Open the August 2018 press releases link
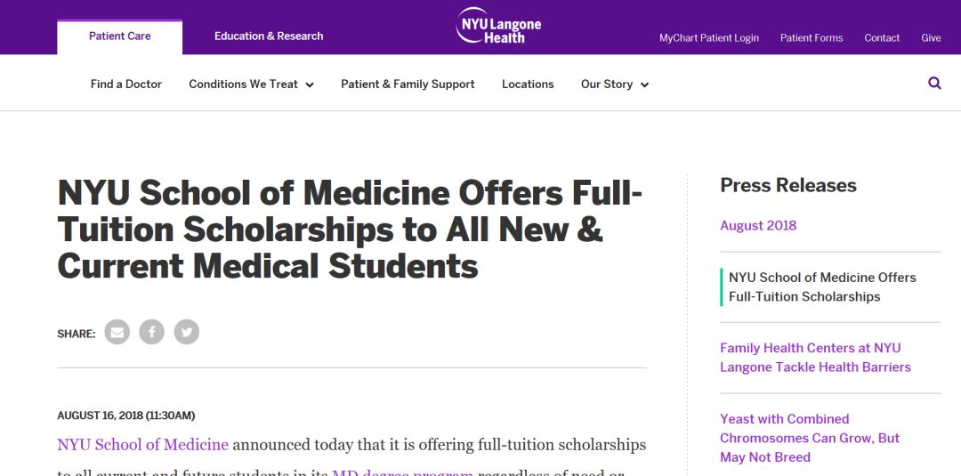This screenshot has height=476, width=961. (758, 225)
